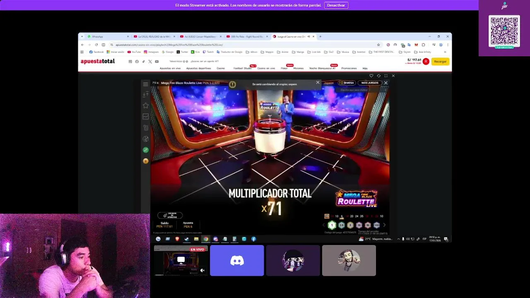Screen dimensions: 530x298
Task: Open the game's hamburger menu icon
Action: 145,84
